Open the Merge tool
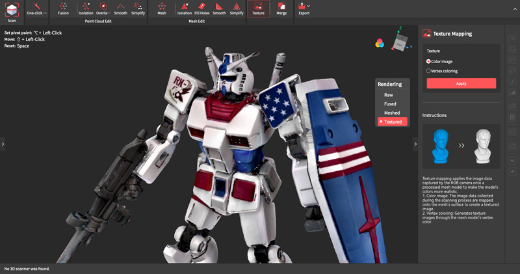520x274 pixels. point(281,9)
